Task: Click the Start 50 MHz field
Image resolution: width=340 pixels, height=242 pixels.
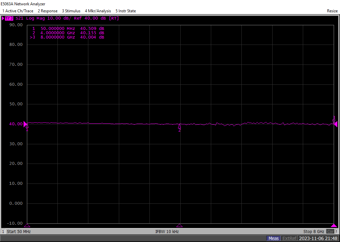Action: [19, 231]
